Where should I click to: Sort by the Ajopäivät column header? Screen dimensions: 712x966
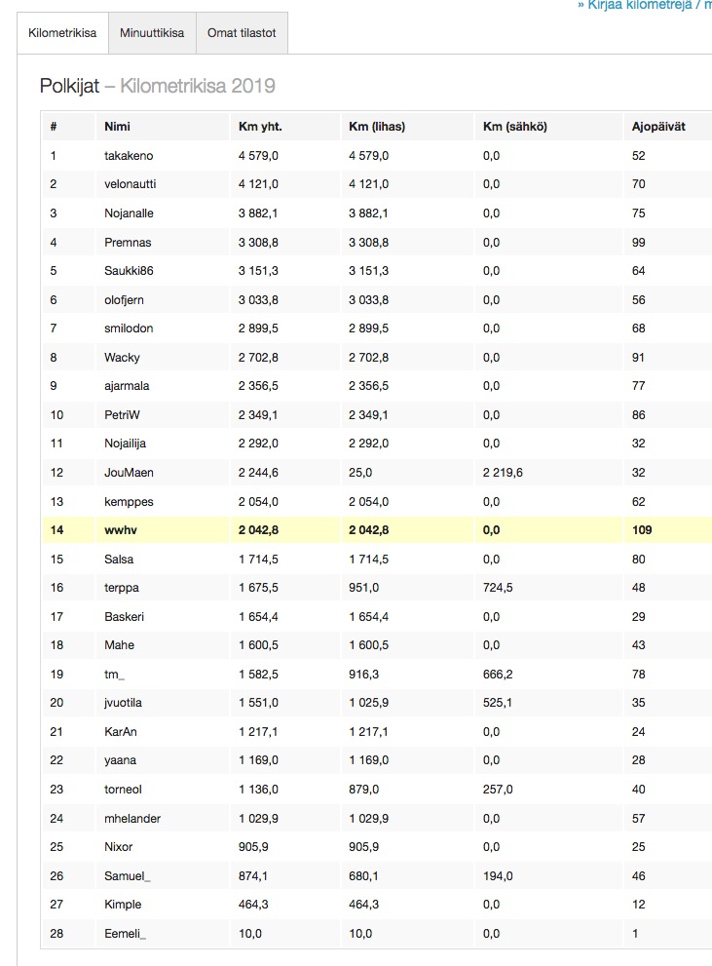point(657,127)
